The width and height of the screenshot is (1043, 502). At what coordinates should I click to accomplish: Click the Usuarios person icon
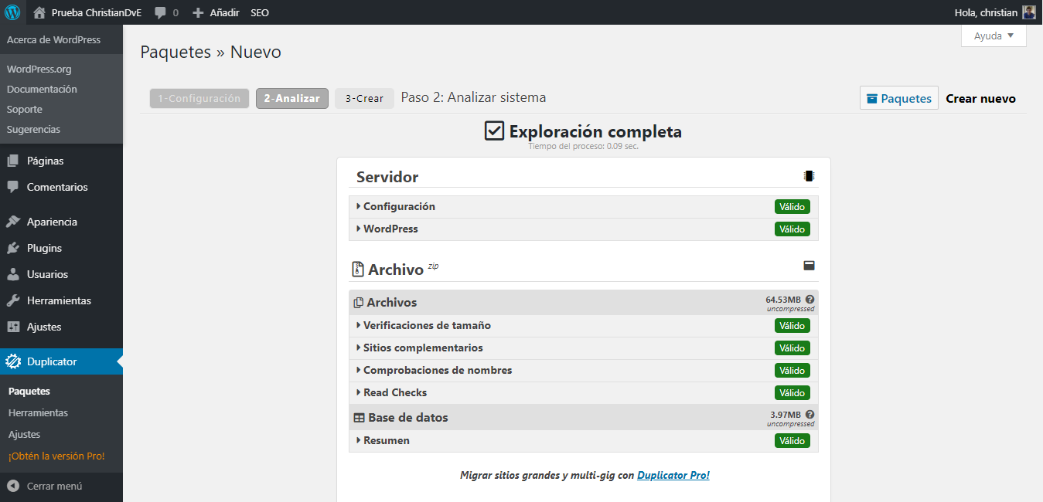(13, 274)
